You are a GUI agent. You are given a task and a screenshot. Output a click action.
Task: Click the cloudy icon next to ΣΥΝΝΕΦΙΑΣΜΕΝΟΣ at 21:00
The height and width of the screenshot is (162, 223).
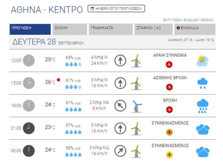point(203,129)
